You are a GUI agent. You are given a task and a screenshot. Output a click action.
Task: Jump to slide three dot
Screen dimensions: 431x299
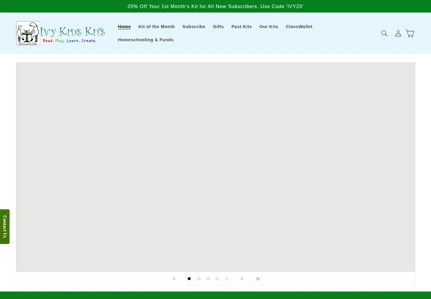click(x=208, y=279)
